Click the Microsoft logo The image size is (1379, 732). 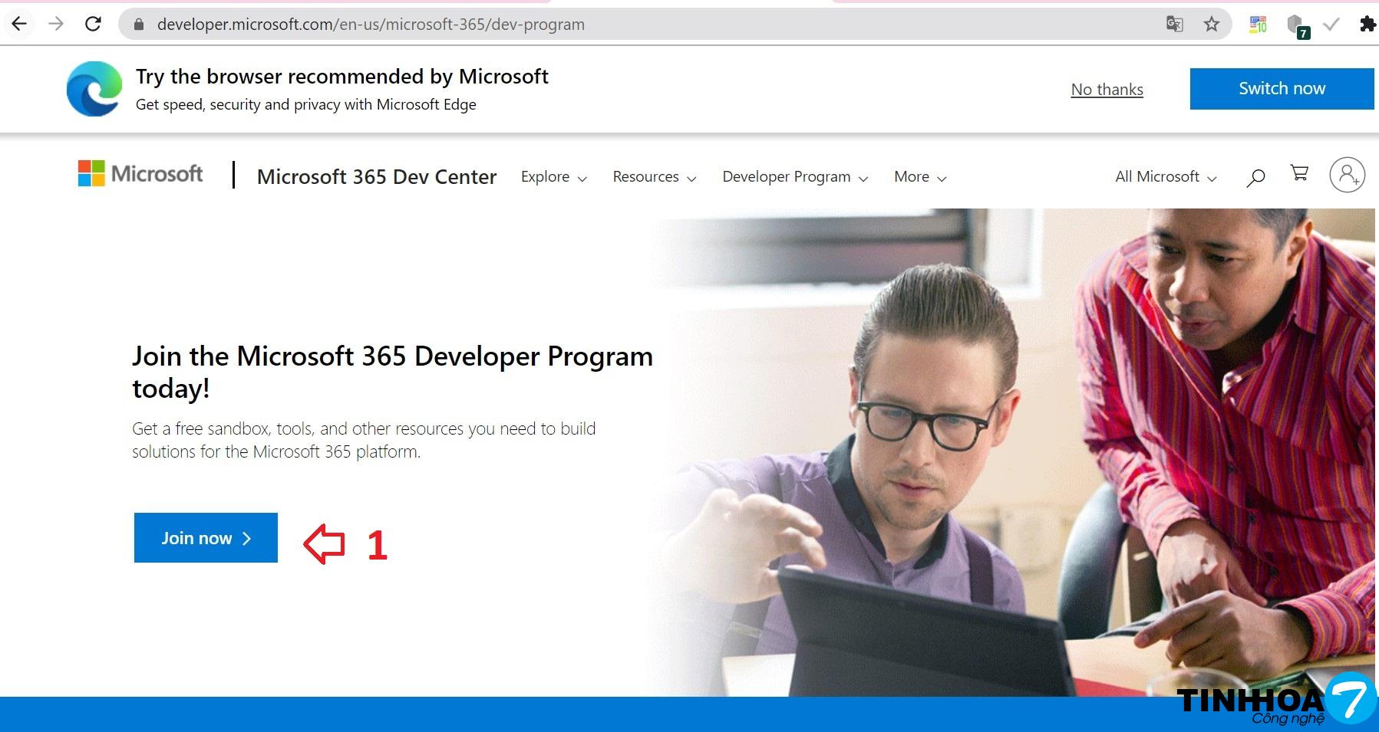pyautogui.click(x=140, y=174)
